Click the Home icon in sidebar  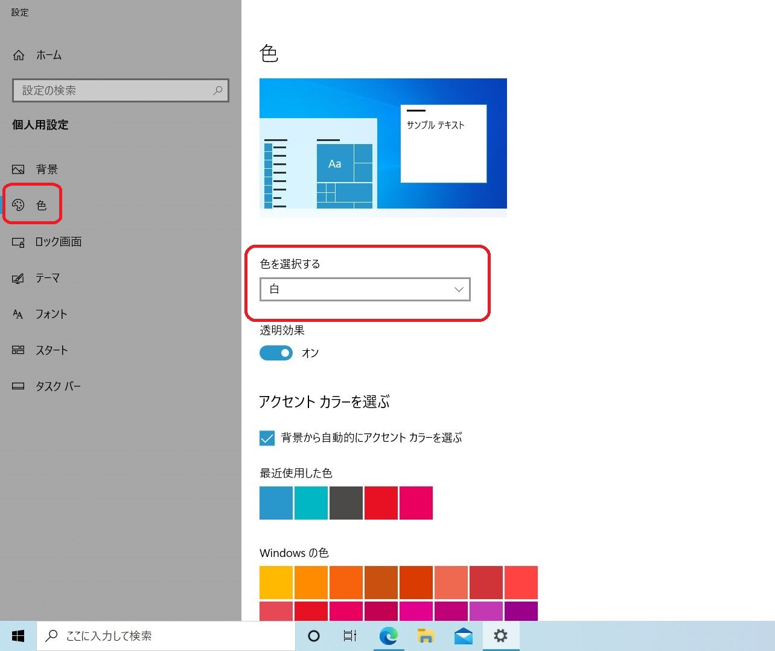point(19,55)
